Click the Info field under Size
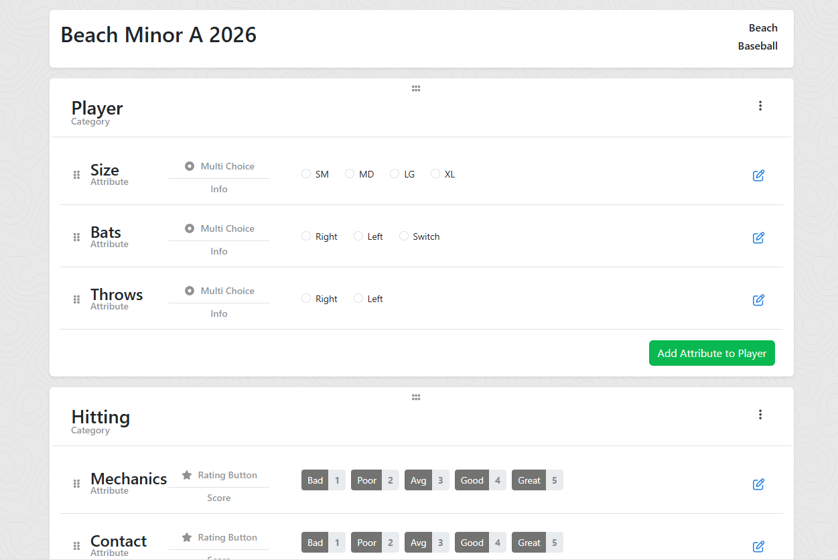Image resolution: width=838 pixels, height=560 pixels. coord(219,189)
